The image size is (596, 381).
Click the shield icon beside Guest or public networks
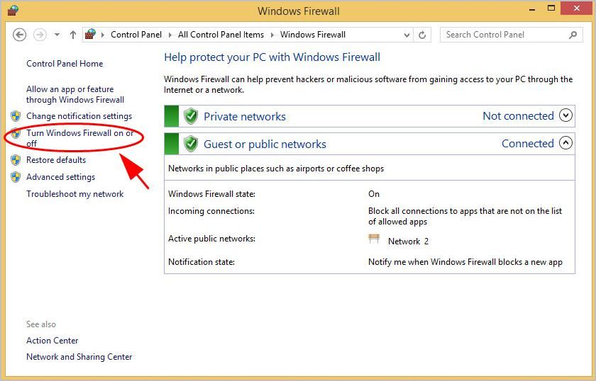click(190, 144)
